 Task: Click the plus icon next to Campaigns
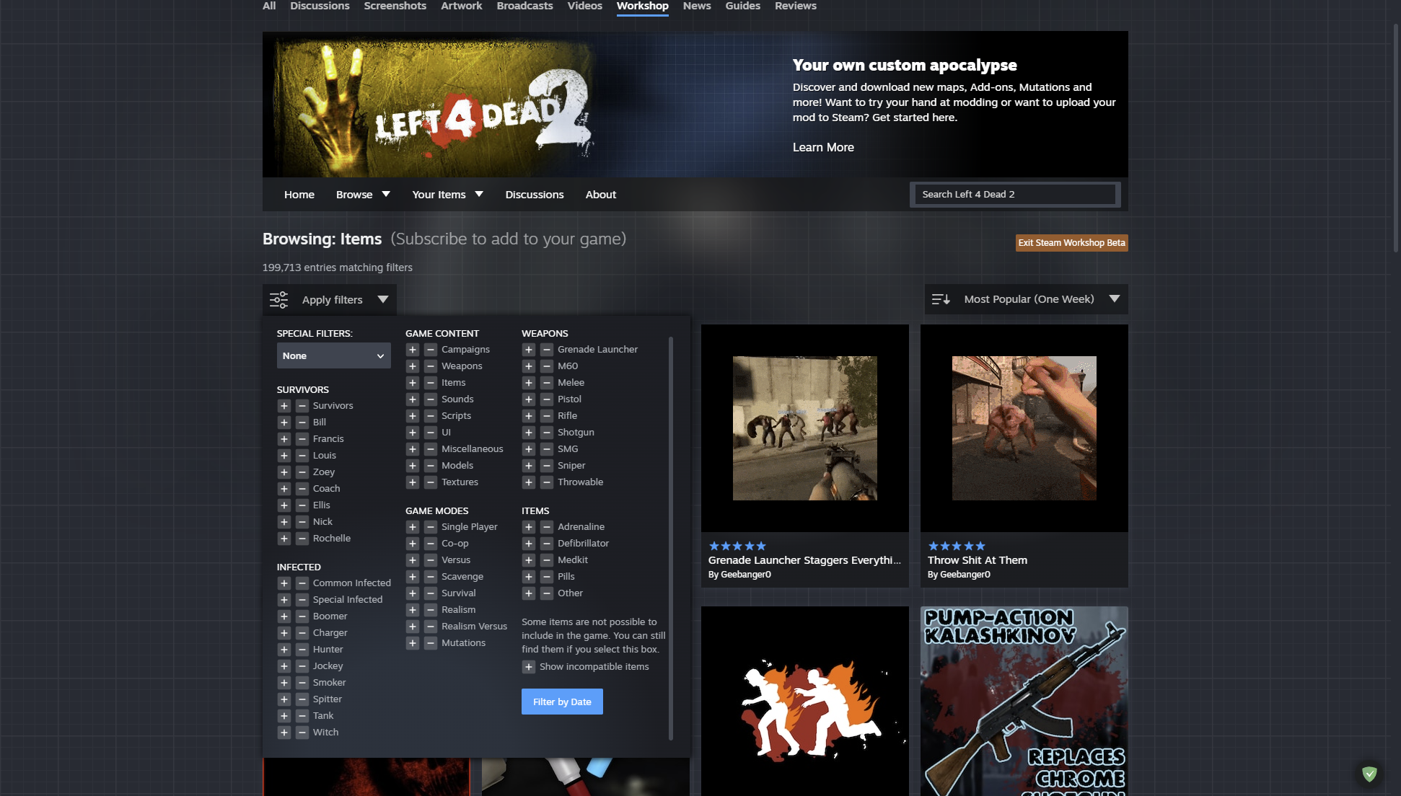(x=413, y=350)
